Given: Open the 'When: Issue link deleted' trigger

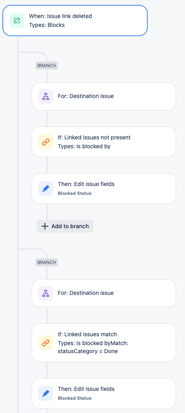Looking at the screenshot, I should (x=75, y=20).
